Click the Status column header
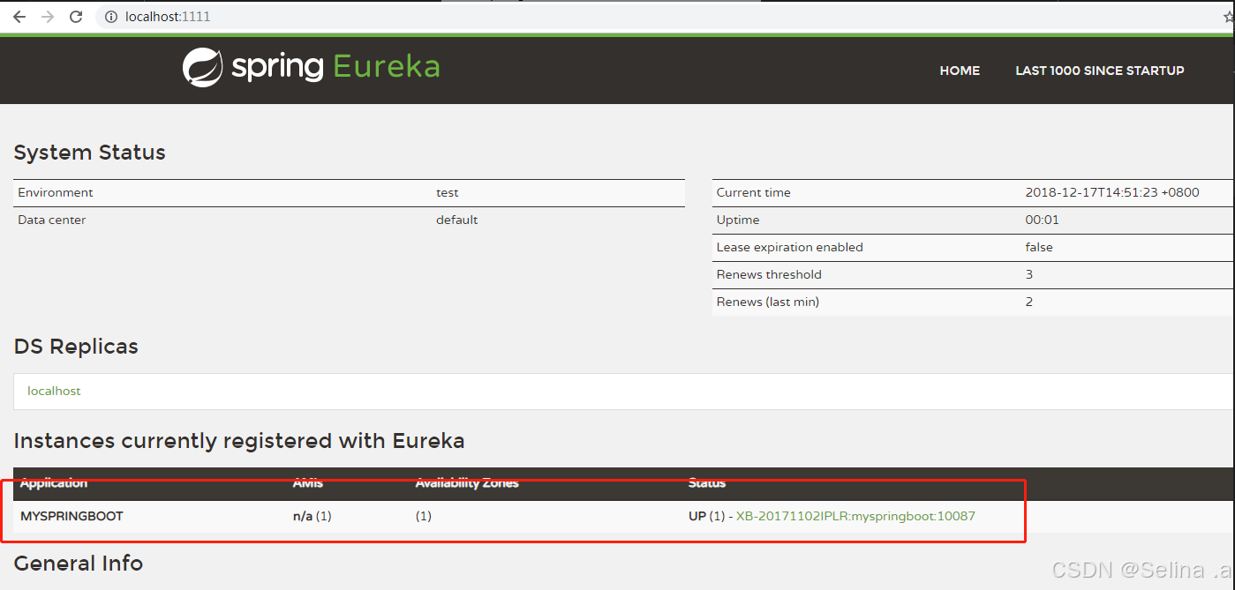Image resolution: width=1235 pixels, height=590 pixels. [x=706, y=483]
